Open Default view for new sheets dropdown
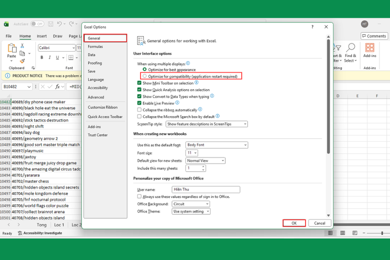The image size is (390, 260). coord(205,160)
